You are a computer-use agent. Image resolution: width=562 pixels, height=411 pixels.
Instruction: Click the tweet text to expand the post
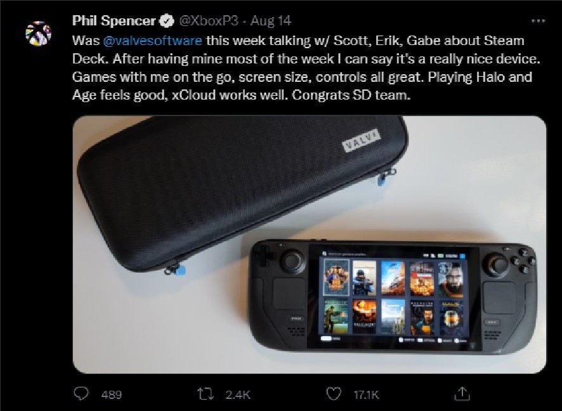coord(306,68)
